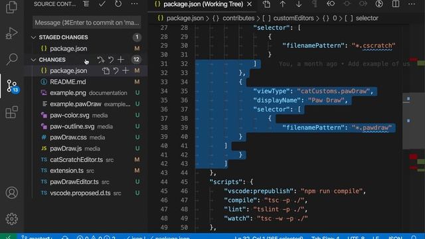Click the minimap scrollbar slider
Screen dimensions: 425x239
414,121
